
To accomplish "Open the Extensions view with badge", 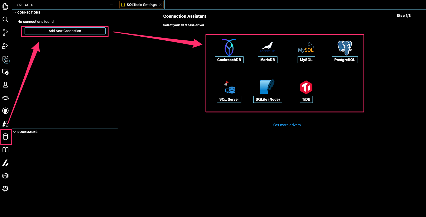I will click(x=5, y=59).
